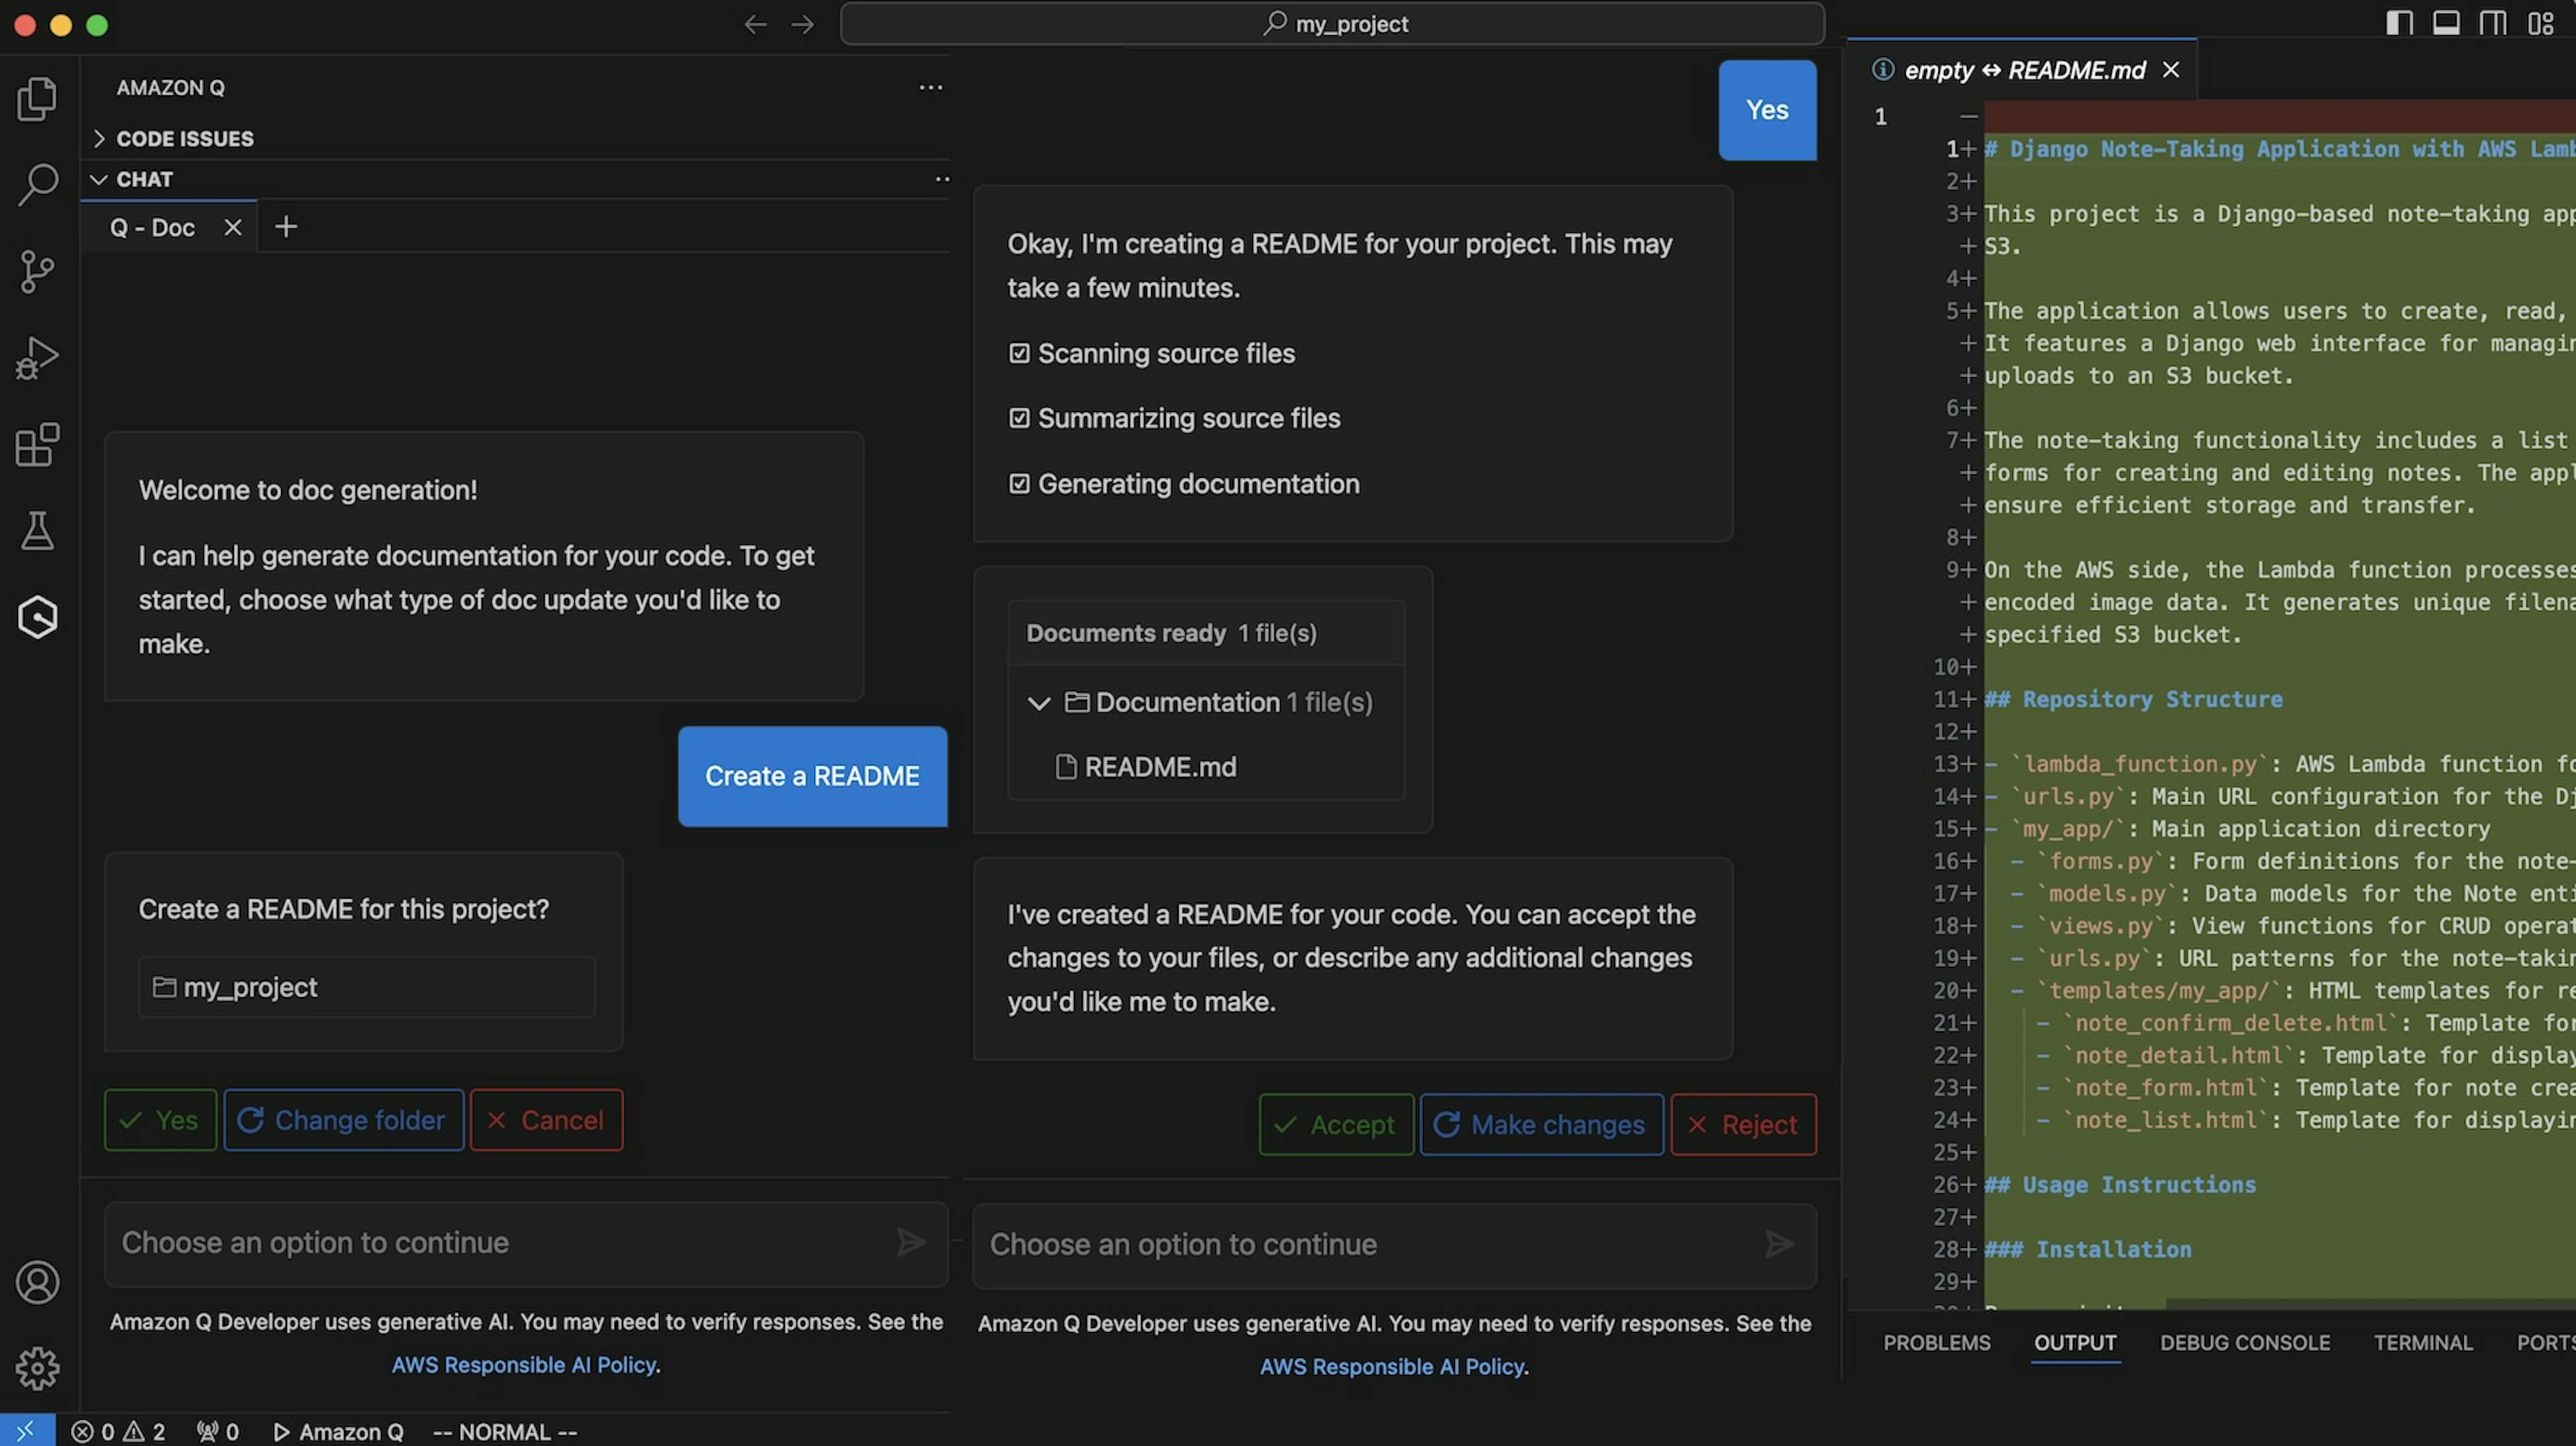Screen dimensions: 2576x1446
Task: Click the green Accept button
Action: (1336, 1125)
